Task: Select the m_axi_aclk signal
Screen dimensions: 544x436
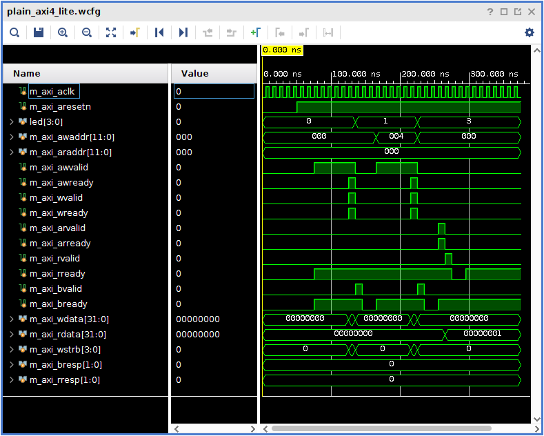Action: click(x=52, y=92)
